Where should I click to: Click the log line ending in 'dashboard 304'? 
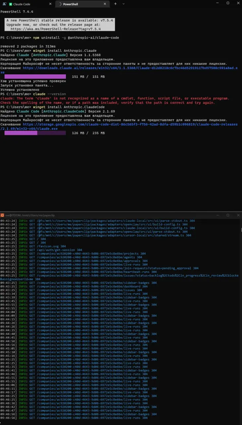(x=74, y=286)
